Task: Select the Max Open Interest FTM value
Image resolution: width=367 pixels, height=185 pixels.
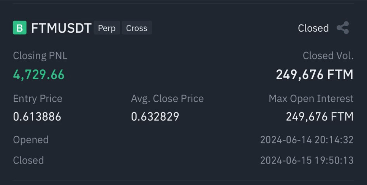Action: [x=320, y=117]
